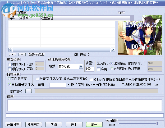Click the horizontal scrollbar track of the image list

tap(61, 49)
